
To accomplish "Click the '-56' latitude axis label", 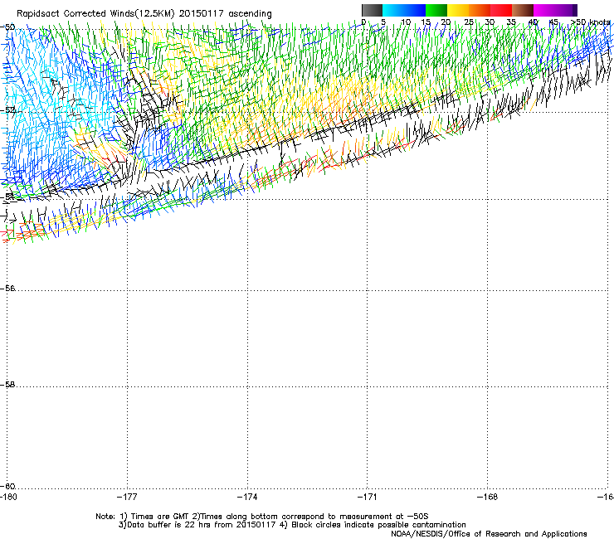I will pyautogui.click(x=7, y=288).
